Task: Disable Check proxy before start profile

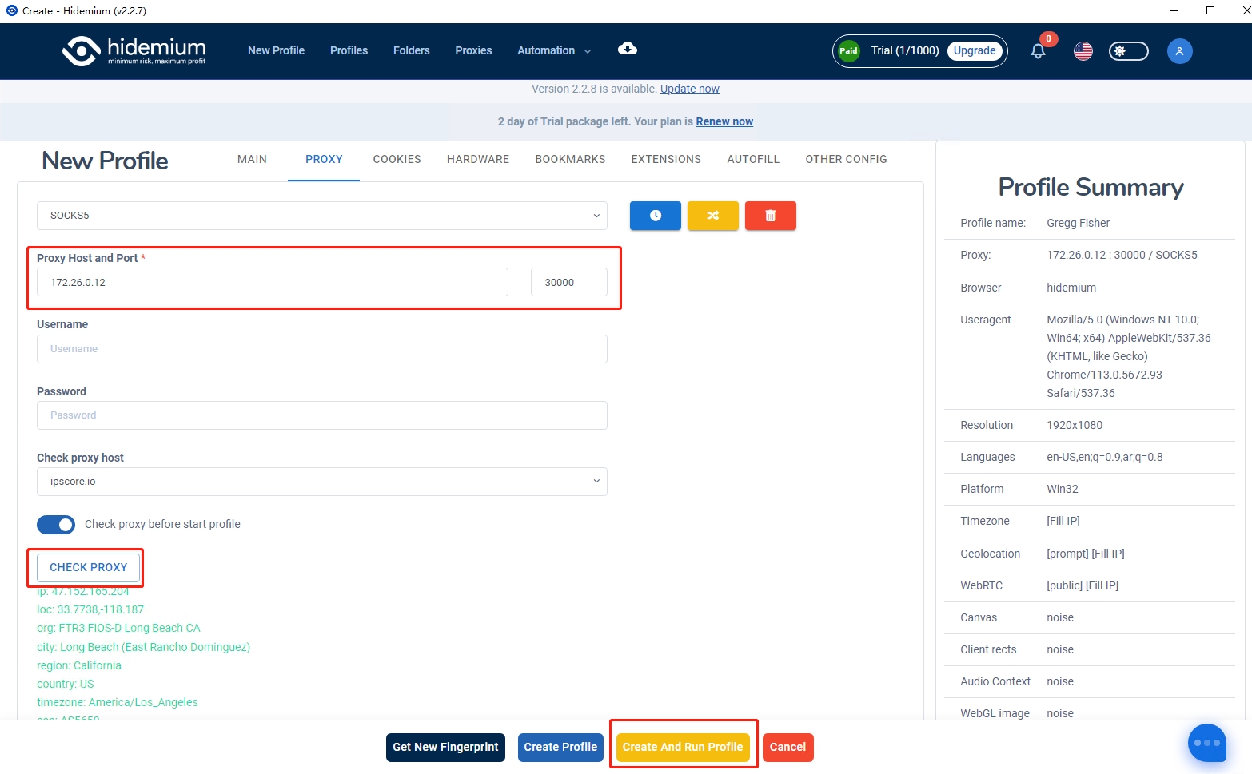Action: [x=56, y=525]
